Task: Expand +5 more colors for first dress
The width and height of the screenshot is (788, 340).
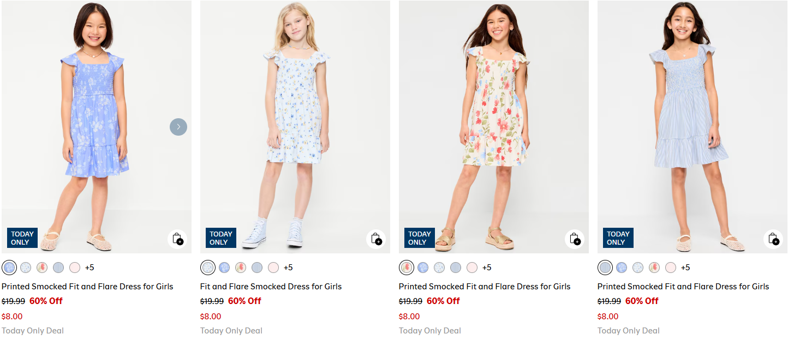Action: click(x=89, y=268)
